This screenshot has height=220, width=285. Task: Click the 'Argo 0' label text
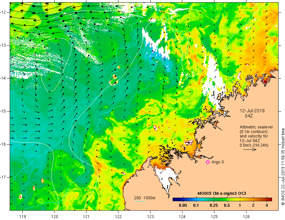(218, 162)
